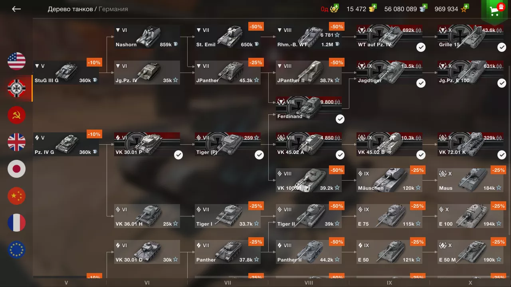Open the Дерево танков breadcrumb
Screen dimensions: 511x287
(x=70, y=9)
